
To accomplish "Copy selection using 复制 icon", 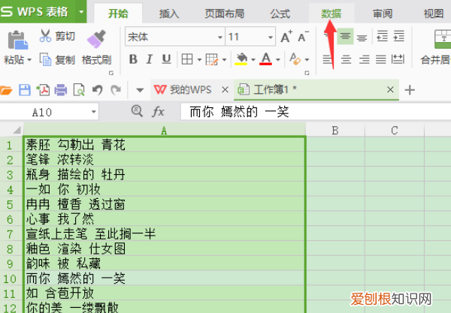I will [x=45, y=60].
